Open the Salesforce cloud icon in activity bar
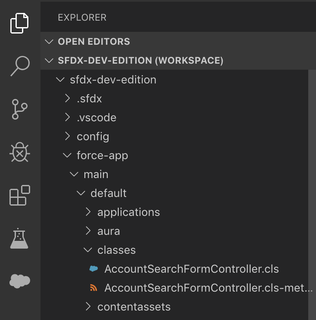 pyautogui.click(x=20, y=281)
